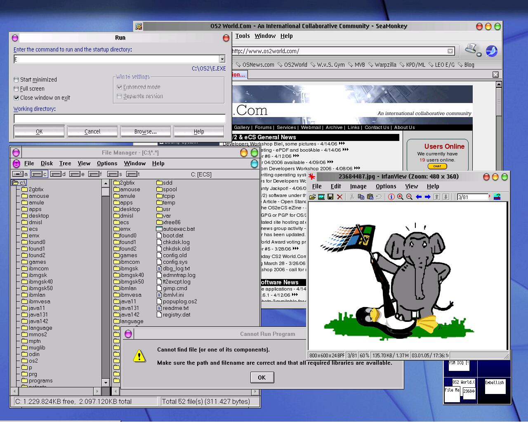This screenshot has width=528, height=422.
Task: Click the Open file icon in IrfanView
Action: tap(312, 197)
